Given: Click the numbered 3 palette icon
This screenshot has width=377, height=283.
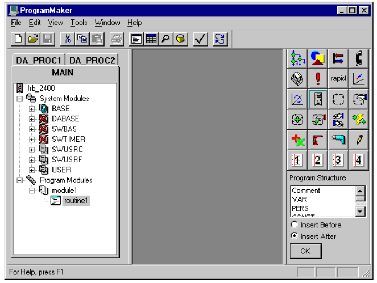Looking at the screenshot, I should tap(338, 160).
